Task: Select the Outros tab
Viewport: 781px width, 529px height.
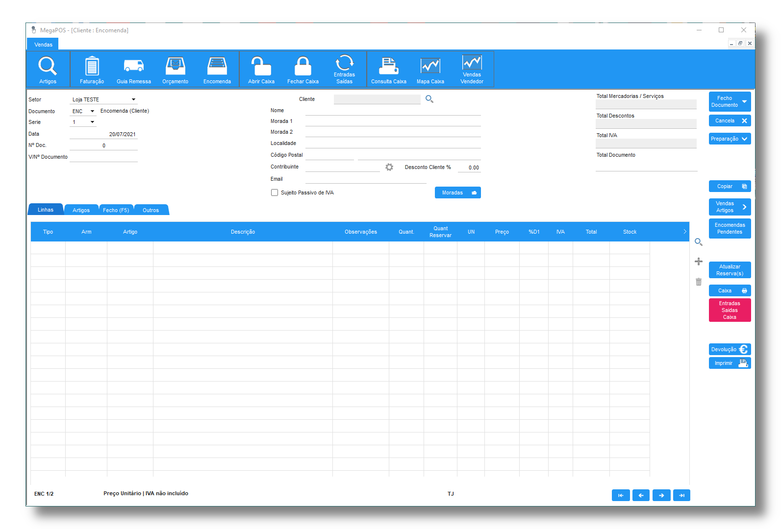Action: pyautogui.click(x=151, y=210)
